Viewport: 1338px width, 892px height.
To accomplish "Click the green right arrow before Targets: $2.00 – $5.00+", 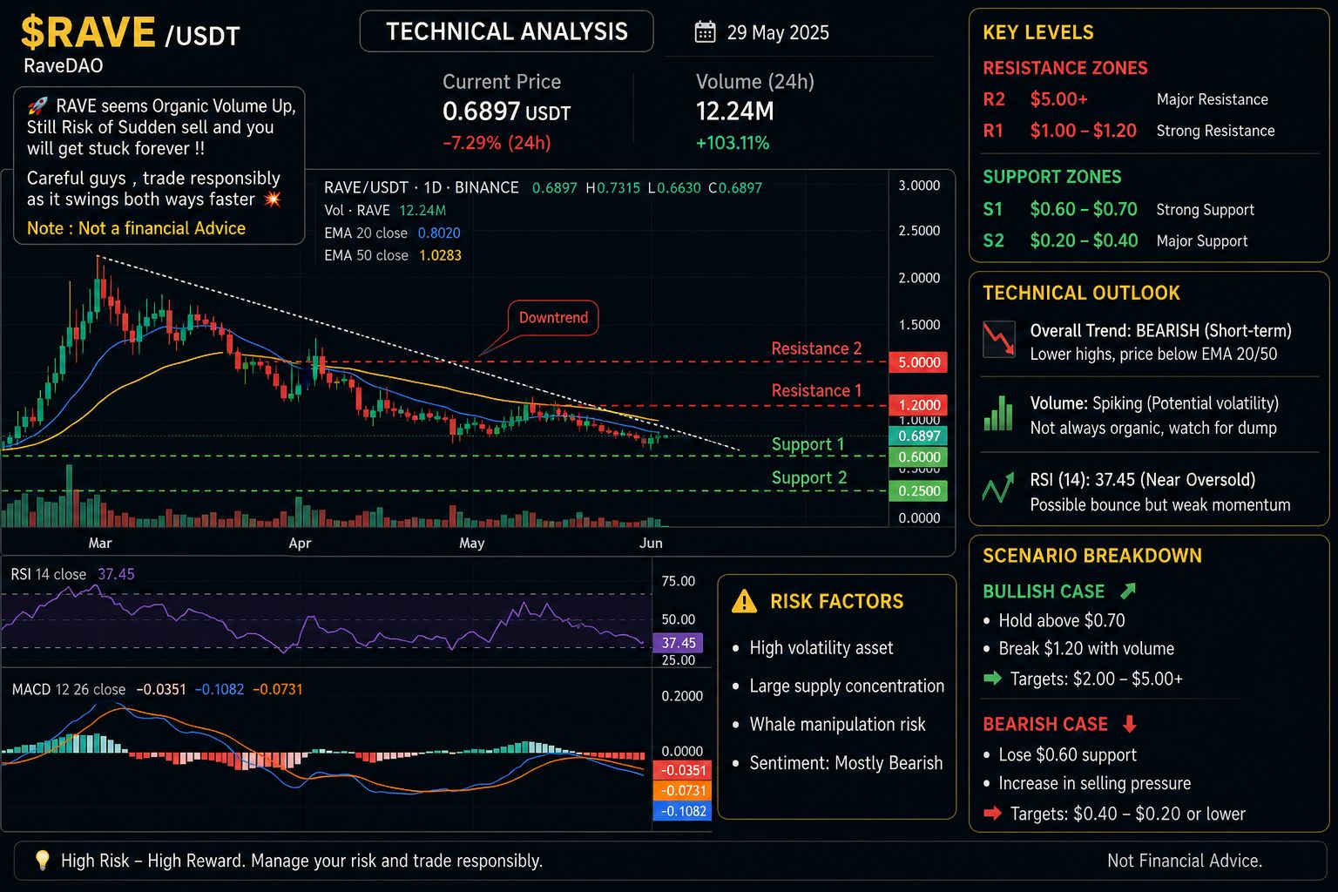I will (x=992, y=679).
